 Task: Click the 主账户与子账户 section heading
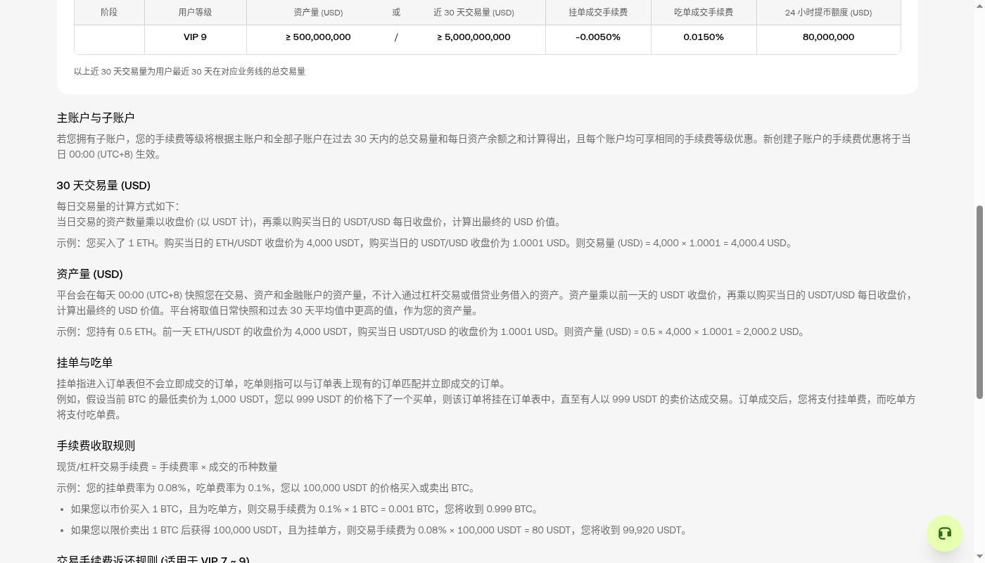coord(96,118)
